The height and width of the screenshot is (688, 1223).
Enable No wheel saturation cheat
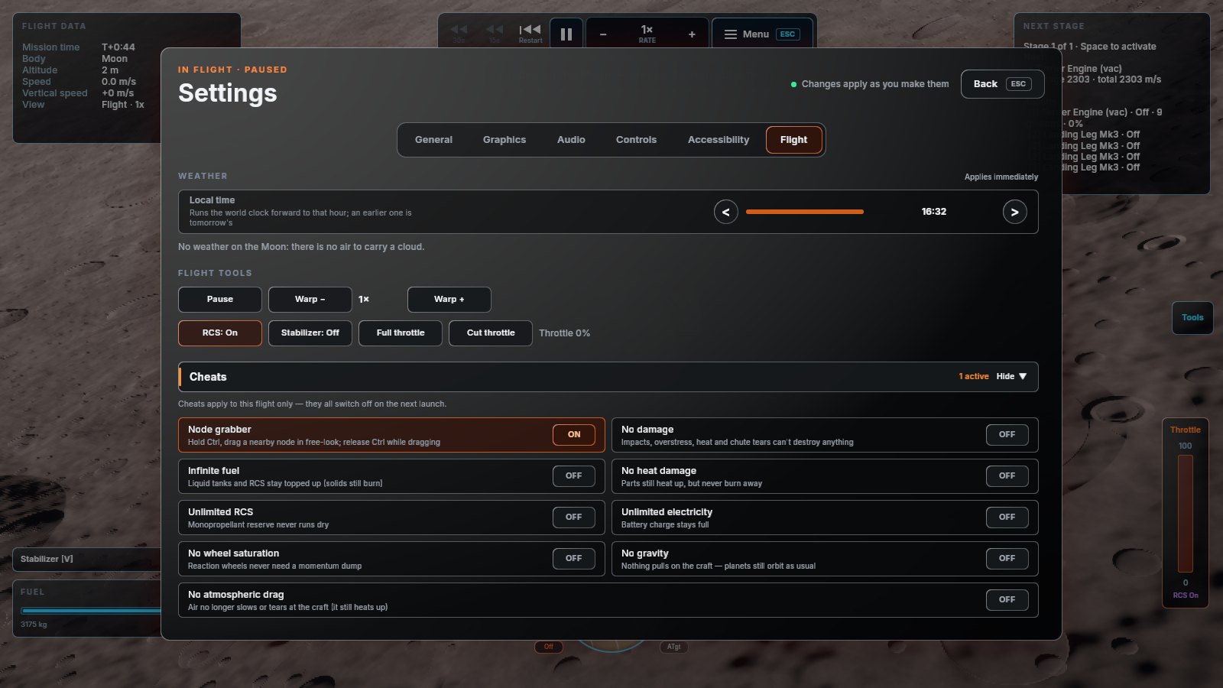pos(574,559)
